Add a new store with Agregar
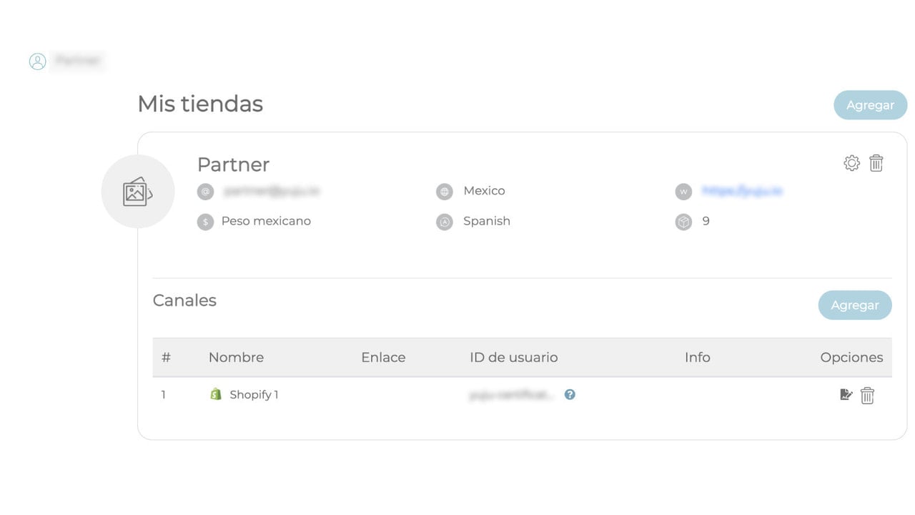 [x=870, y=105]
